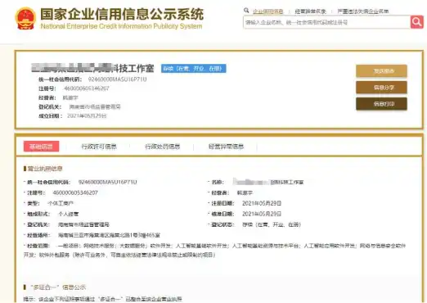
Task: Click the 信息打印 button
Action: click(x=381, y=104)
